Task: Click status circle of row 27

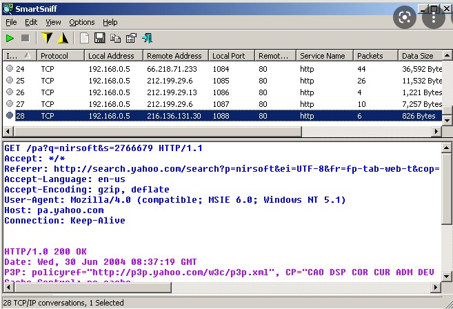Action: point(10,103)
